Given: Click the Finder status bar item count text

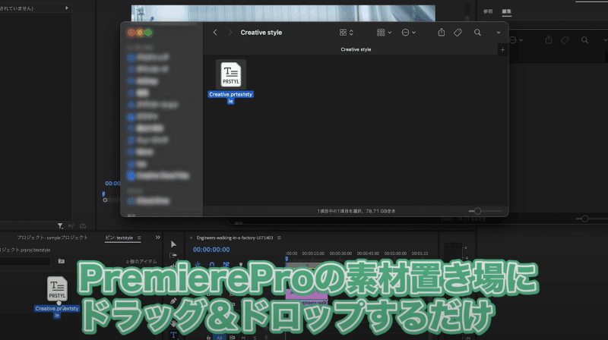Looking at the screenshot, I should [356, 211].
